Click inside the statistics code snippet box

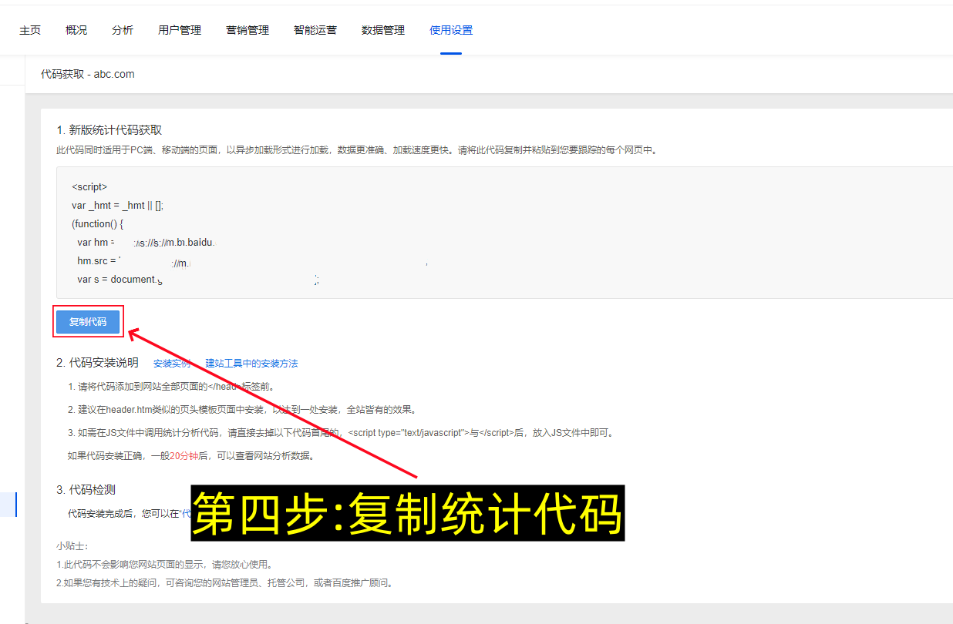click(x=308, y=231)
